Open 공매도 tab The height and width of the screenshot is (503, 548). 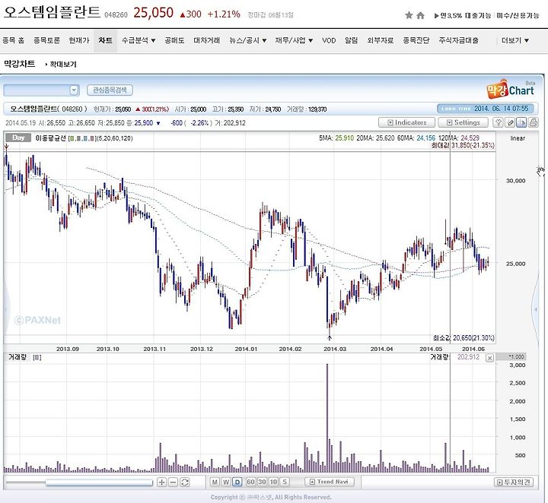(x=174, y=40)
